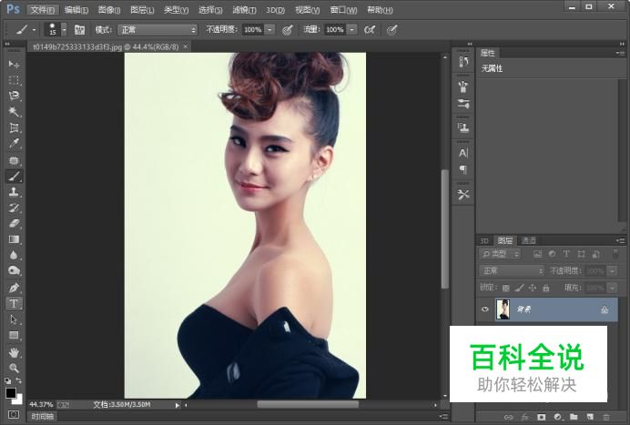Click the add layer mask button

(x=541, y=418)
